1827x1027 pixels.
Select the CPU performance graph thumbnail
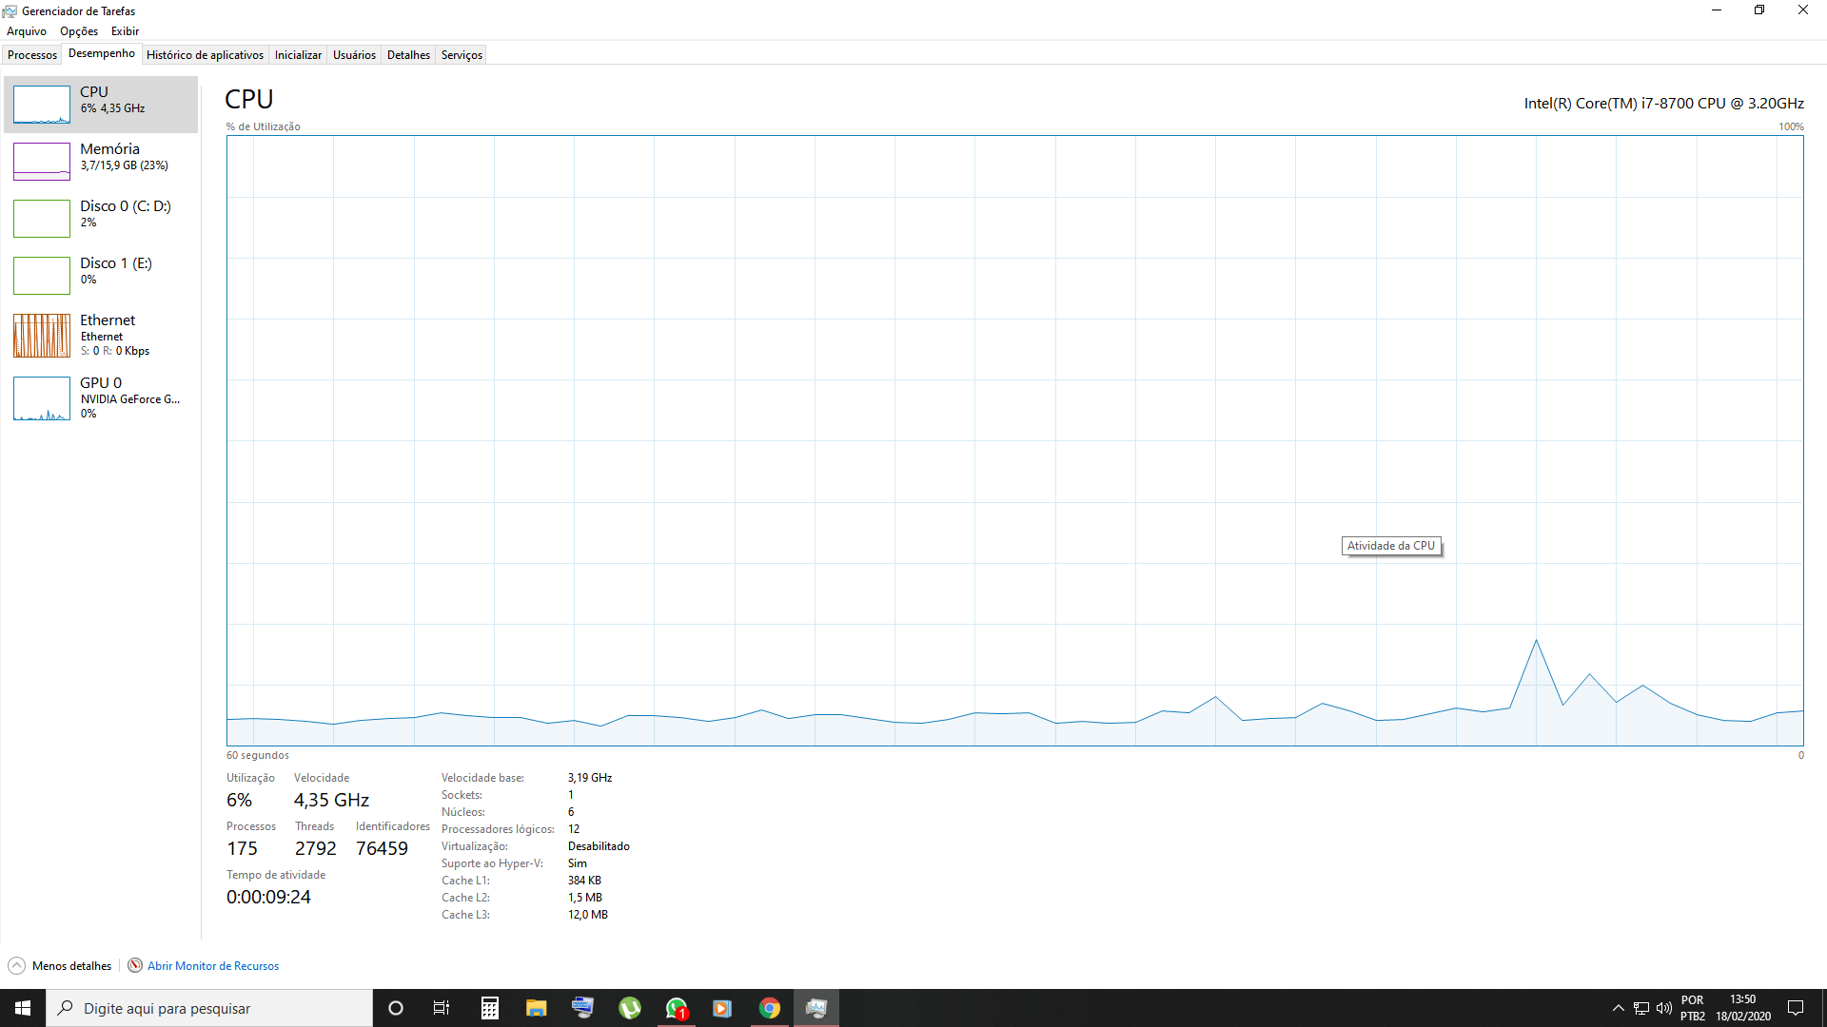(42, 105)
